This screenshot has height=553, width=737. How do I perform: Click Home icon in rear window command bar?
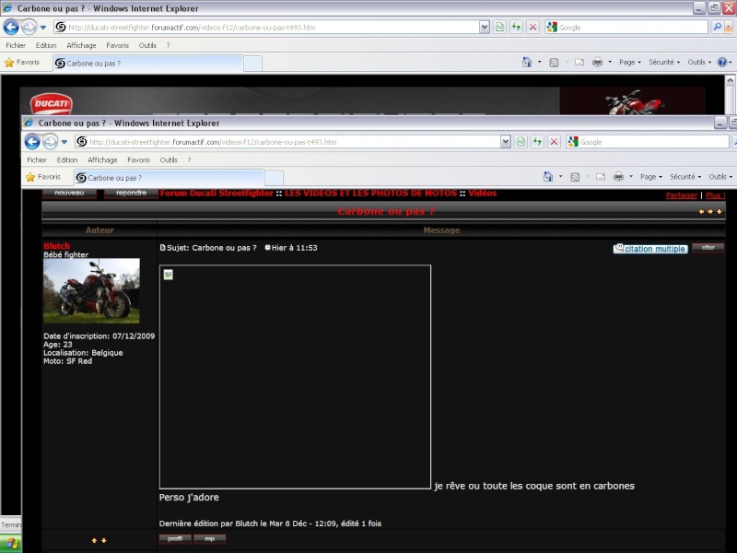click(x=527, y=62)
